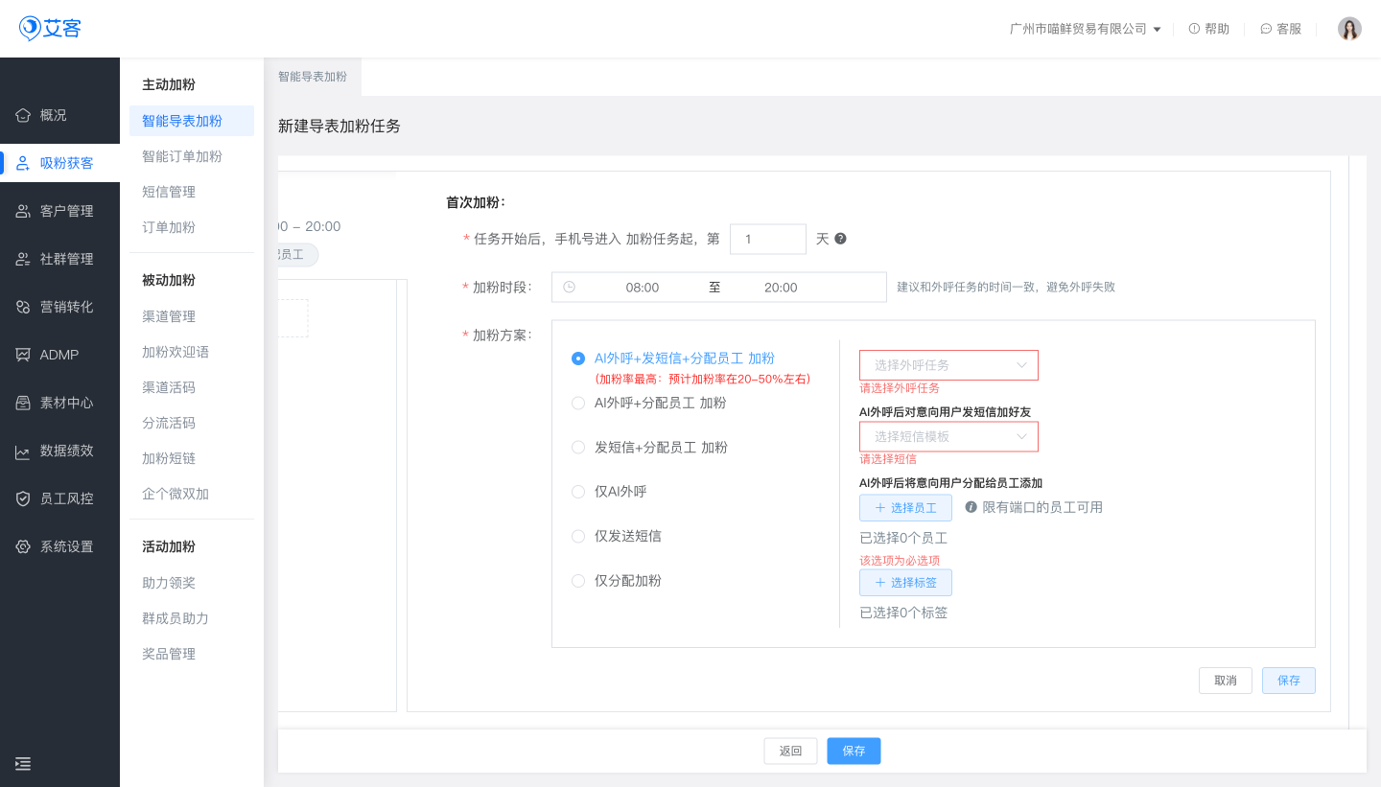Click the 选择员工 button
The height and width of the screenshot is (787, 1381).
point(905,508)
